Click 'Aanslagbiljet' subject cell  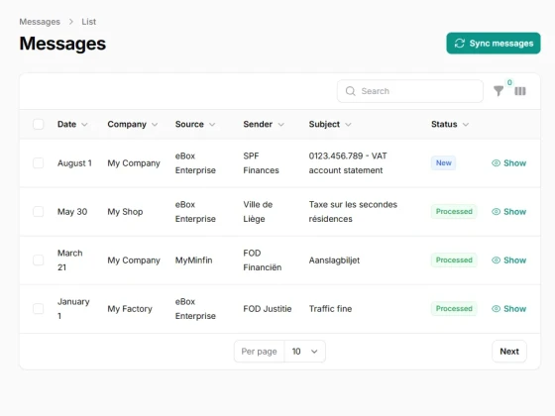(335, 260)
